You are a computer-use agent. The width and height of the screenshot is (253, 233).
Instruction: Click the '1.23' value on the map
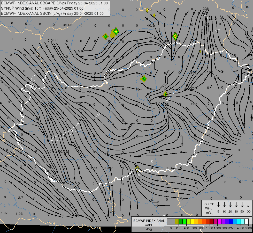(x=19, y=214)
